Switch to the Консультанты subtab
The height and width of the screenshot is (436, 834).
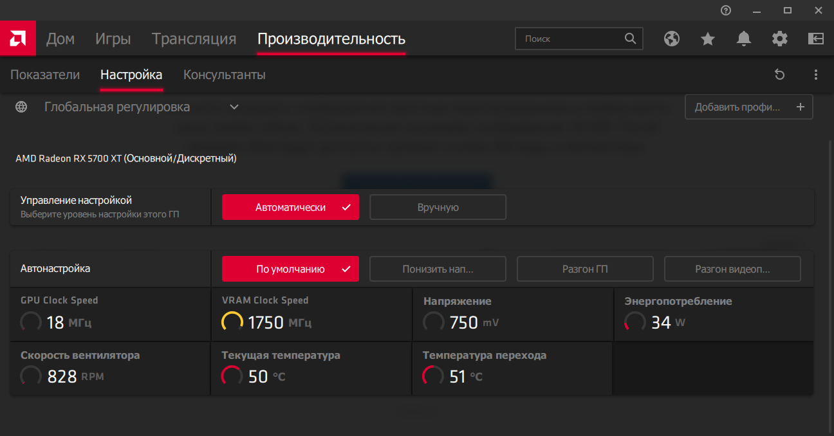point(225,75)
